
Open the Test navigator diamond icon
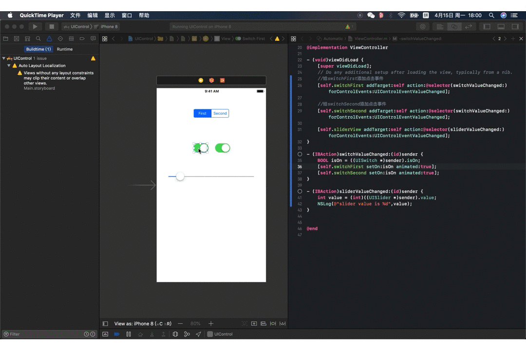[x=60, y=39]
